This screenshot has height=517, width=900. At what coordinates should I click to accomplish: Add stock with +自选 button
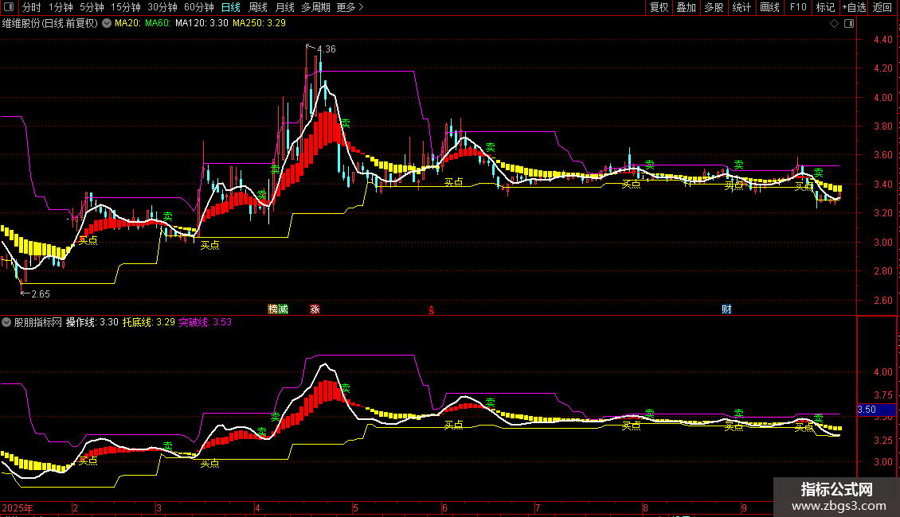pos(854,7)
